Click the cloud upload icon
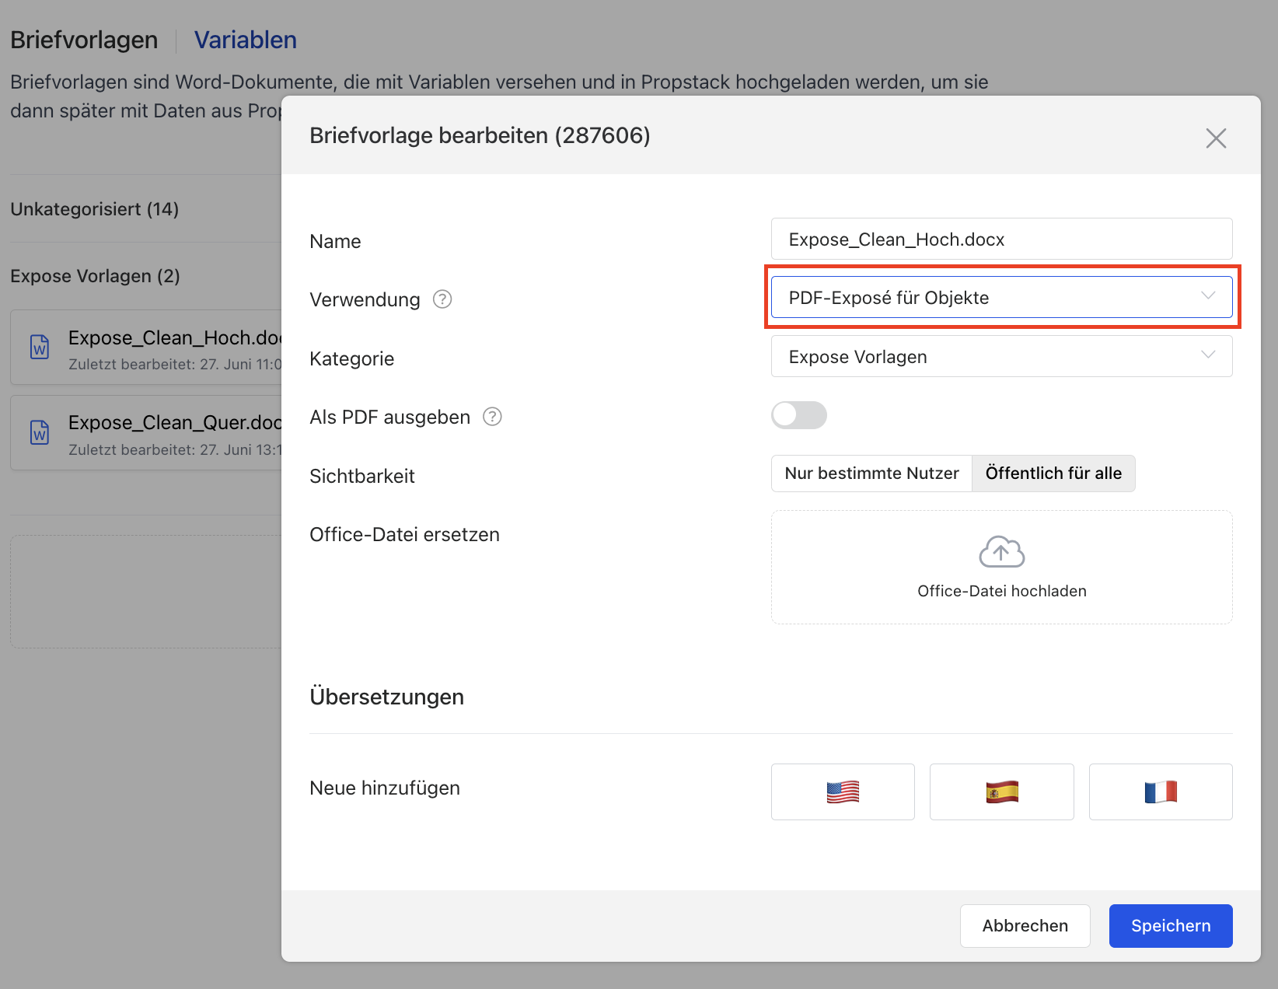 (x=1001, y=553)
